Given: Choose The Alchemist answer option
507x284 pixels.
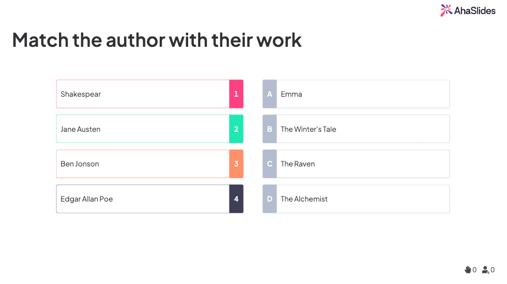Looking at the screenshot, I should point(356,199).
